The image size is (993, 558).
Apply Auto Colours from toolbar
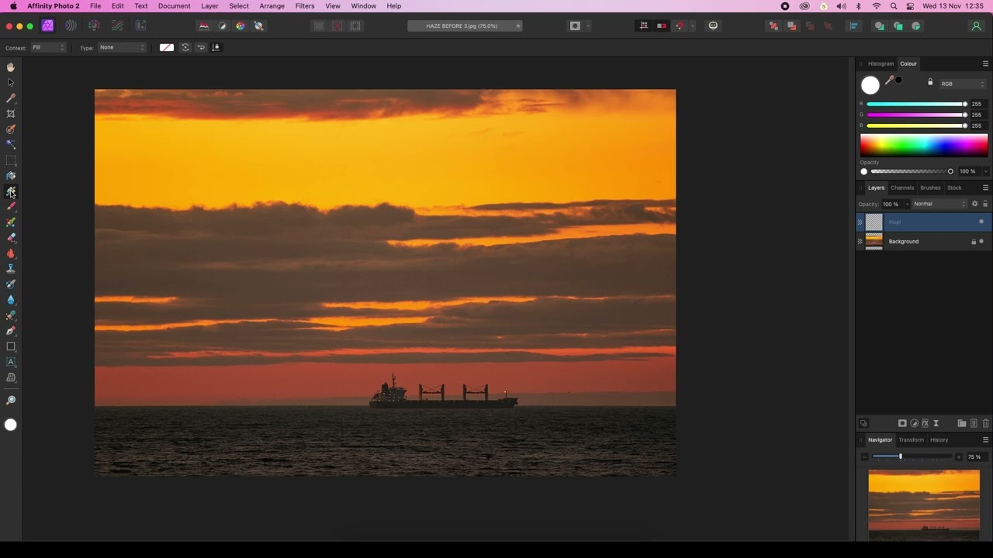click(x=240, y=26)
